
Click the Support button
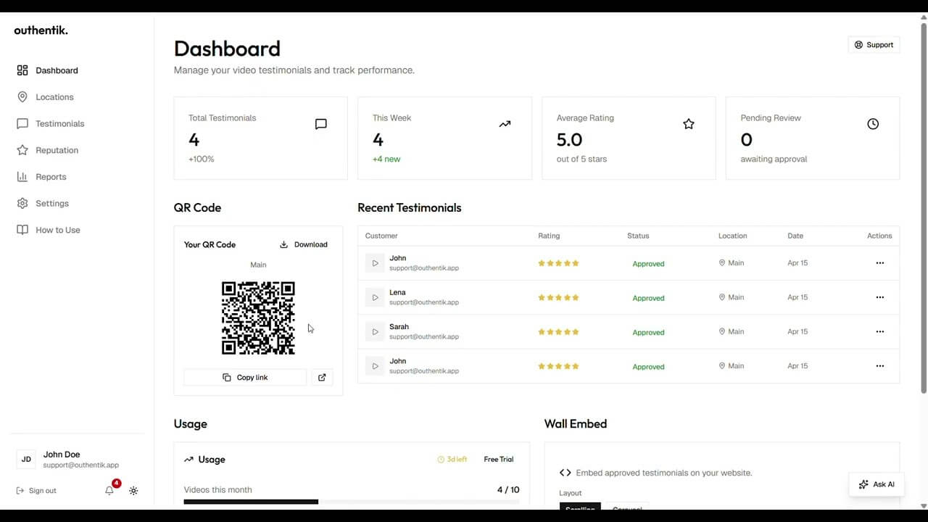click(874, 45)
